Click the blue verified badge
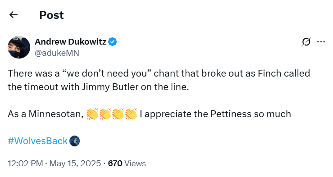Viewport: 333px width, 177px height. click(x=113, y=42)
